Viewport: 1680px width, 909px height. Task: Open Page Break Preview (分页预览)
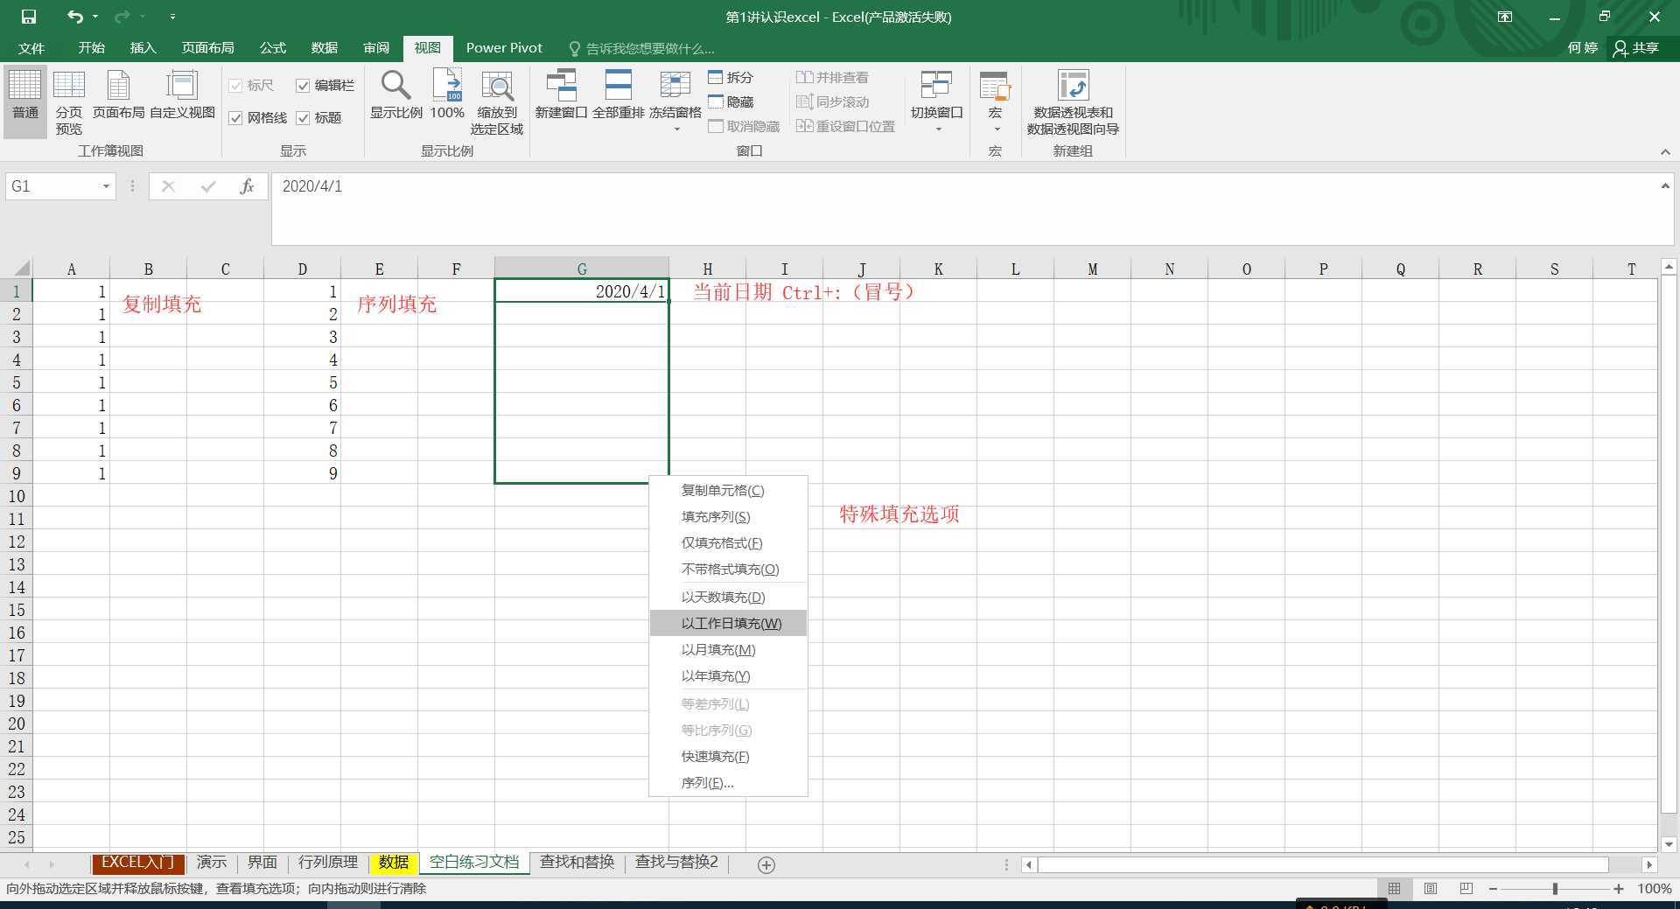tap(68, 101)
